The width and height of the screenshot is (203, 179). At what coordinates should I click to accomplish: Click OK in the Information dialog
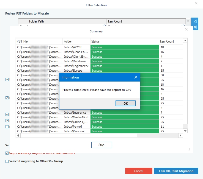tap(125, 104)
